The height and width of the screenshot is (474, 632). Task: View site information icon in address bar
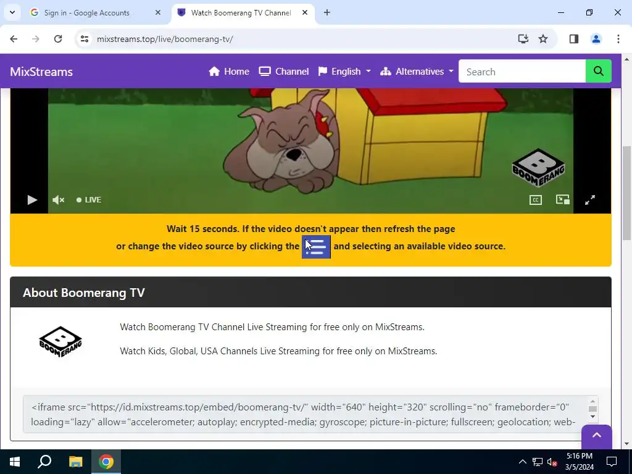coord(84,39)
